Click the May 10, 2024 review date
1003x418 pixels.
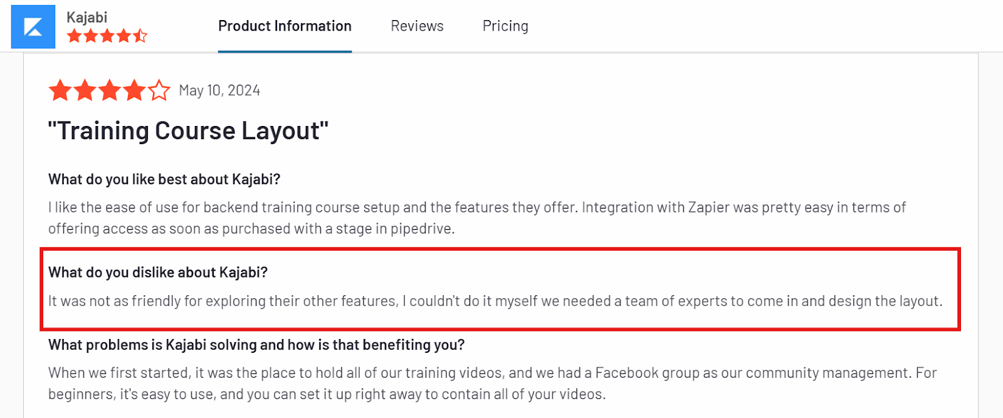(219, 90)
